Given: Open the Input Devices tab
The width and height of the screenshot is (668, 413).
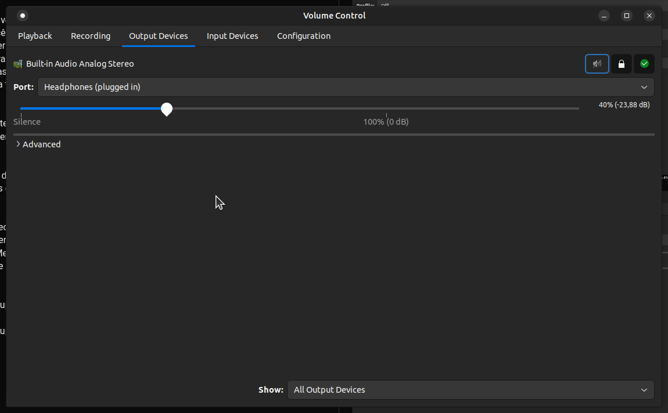Looking at the screenshot, I should click(x=232, y=36).
